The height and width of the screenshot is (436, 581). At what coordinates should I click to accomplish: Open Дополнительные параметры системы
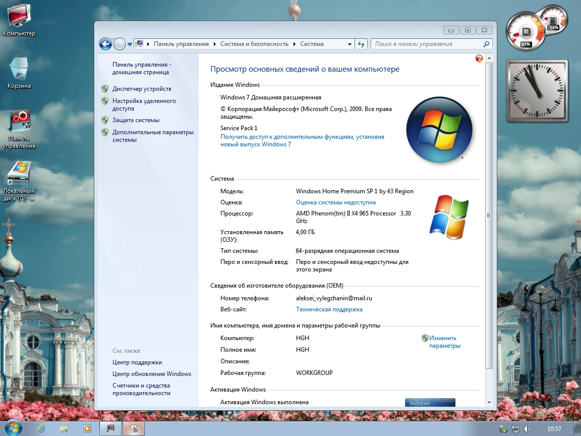[x=153, y=136]
